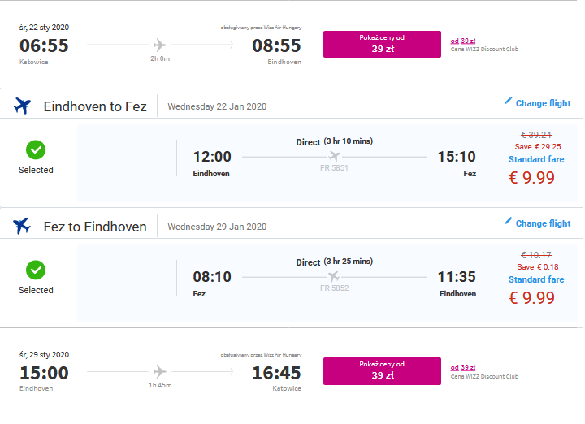This screenshot has width=585, height=424.
Task: Toggle the green Selected checkmark for the 12:00 flight
Action: (36, 150)
